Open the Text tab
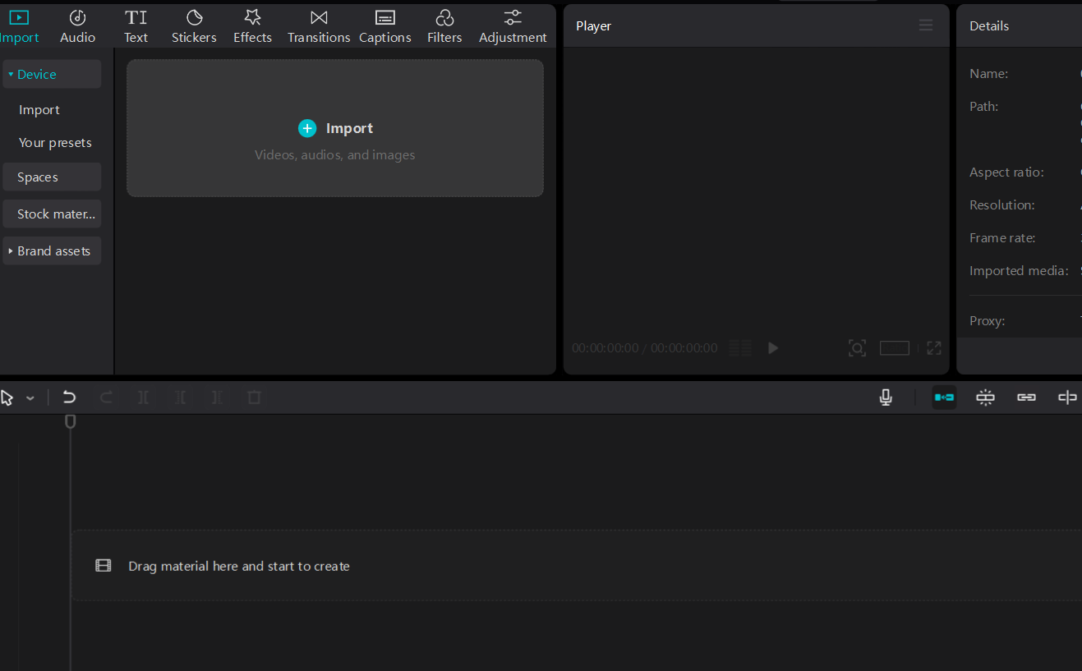The image size is (1082, 671). (x=136, y=26)
